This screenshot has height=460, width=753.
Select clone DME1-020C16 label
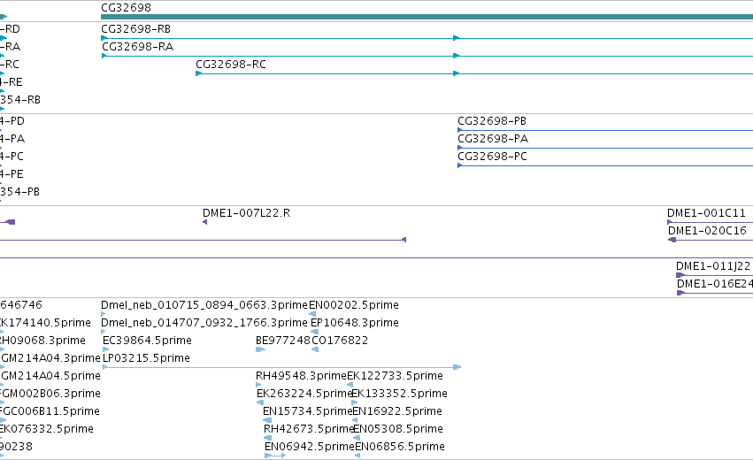(707, 231)
